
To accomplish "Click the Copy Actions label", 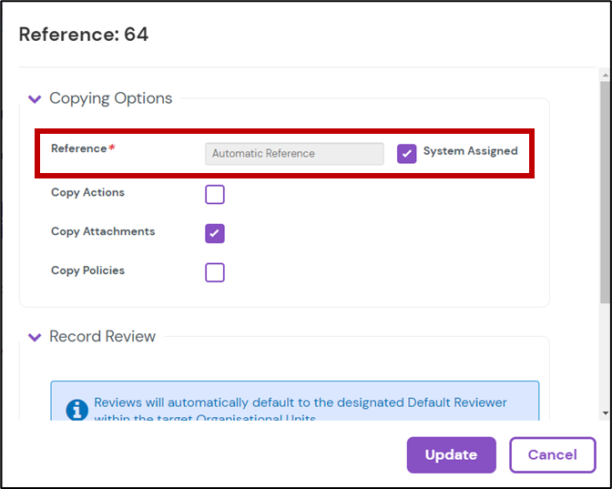I will (87, 192).
